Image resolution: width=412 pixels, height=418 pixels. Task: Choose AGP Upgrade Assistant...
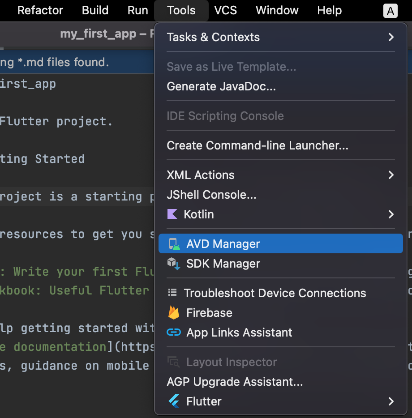click(x=281, y=381)
